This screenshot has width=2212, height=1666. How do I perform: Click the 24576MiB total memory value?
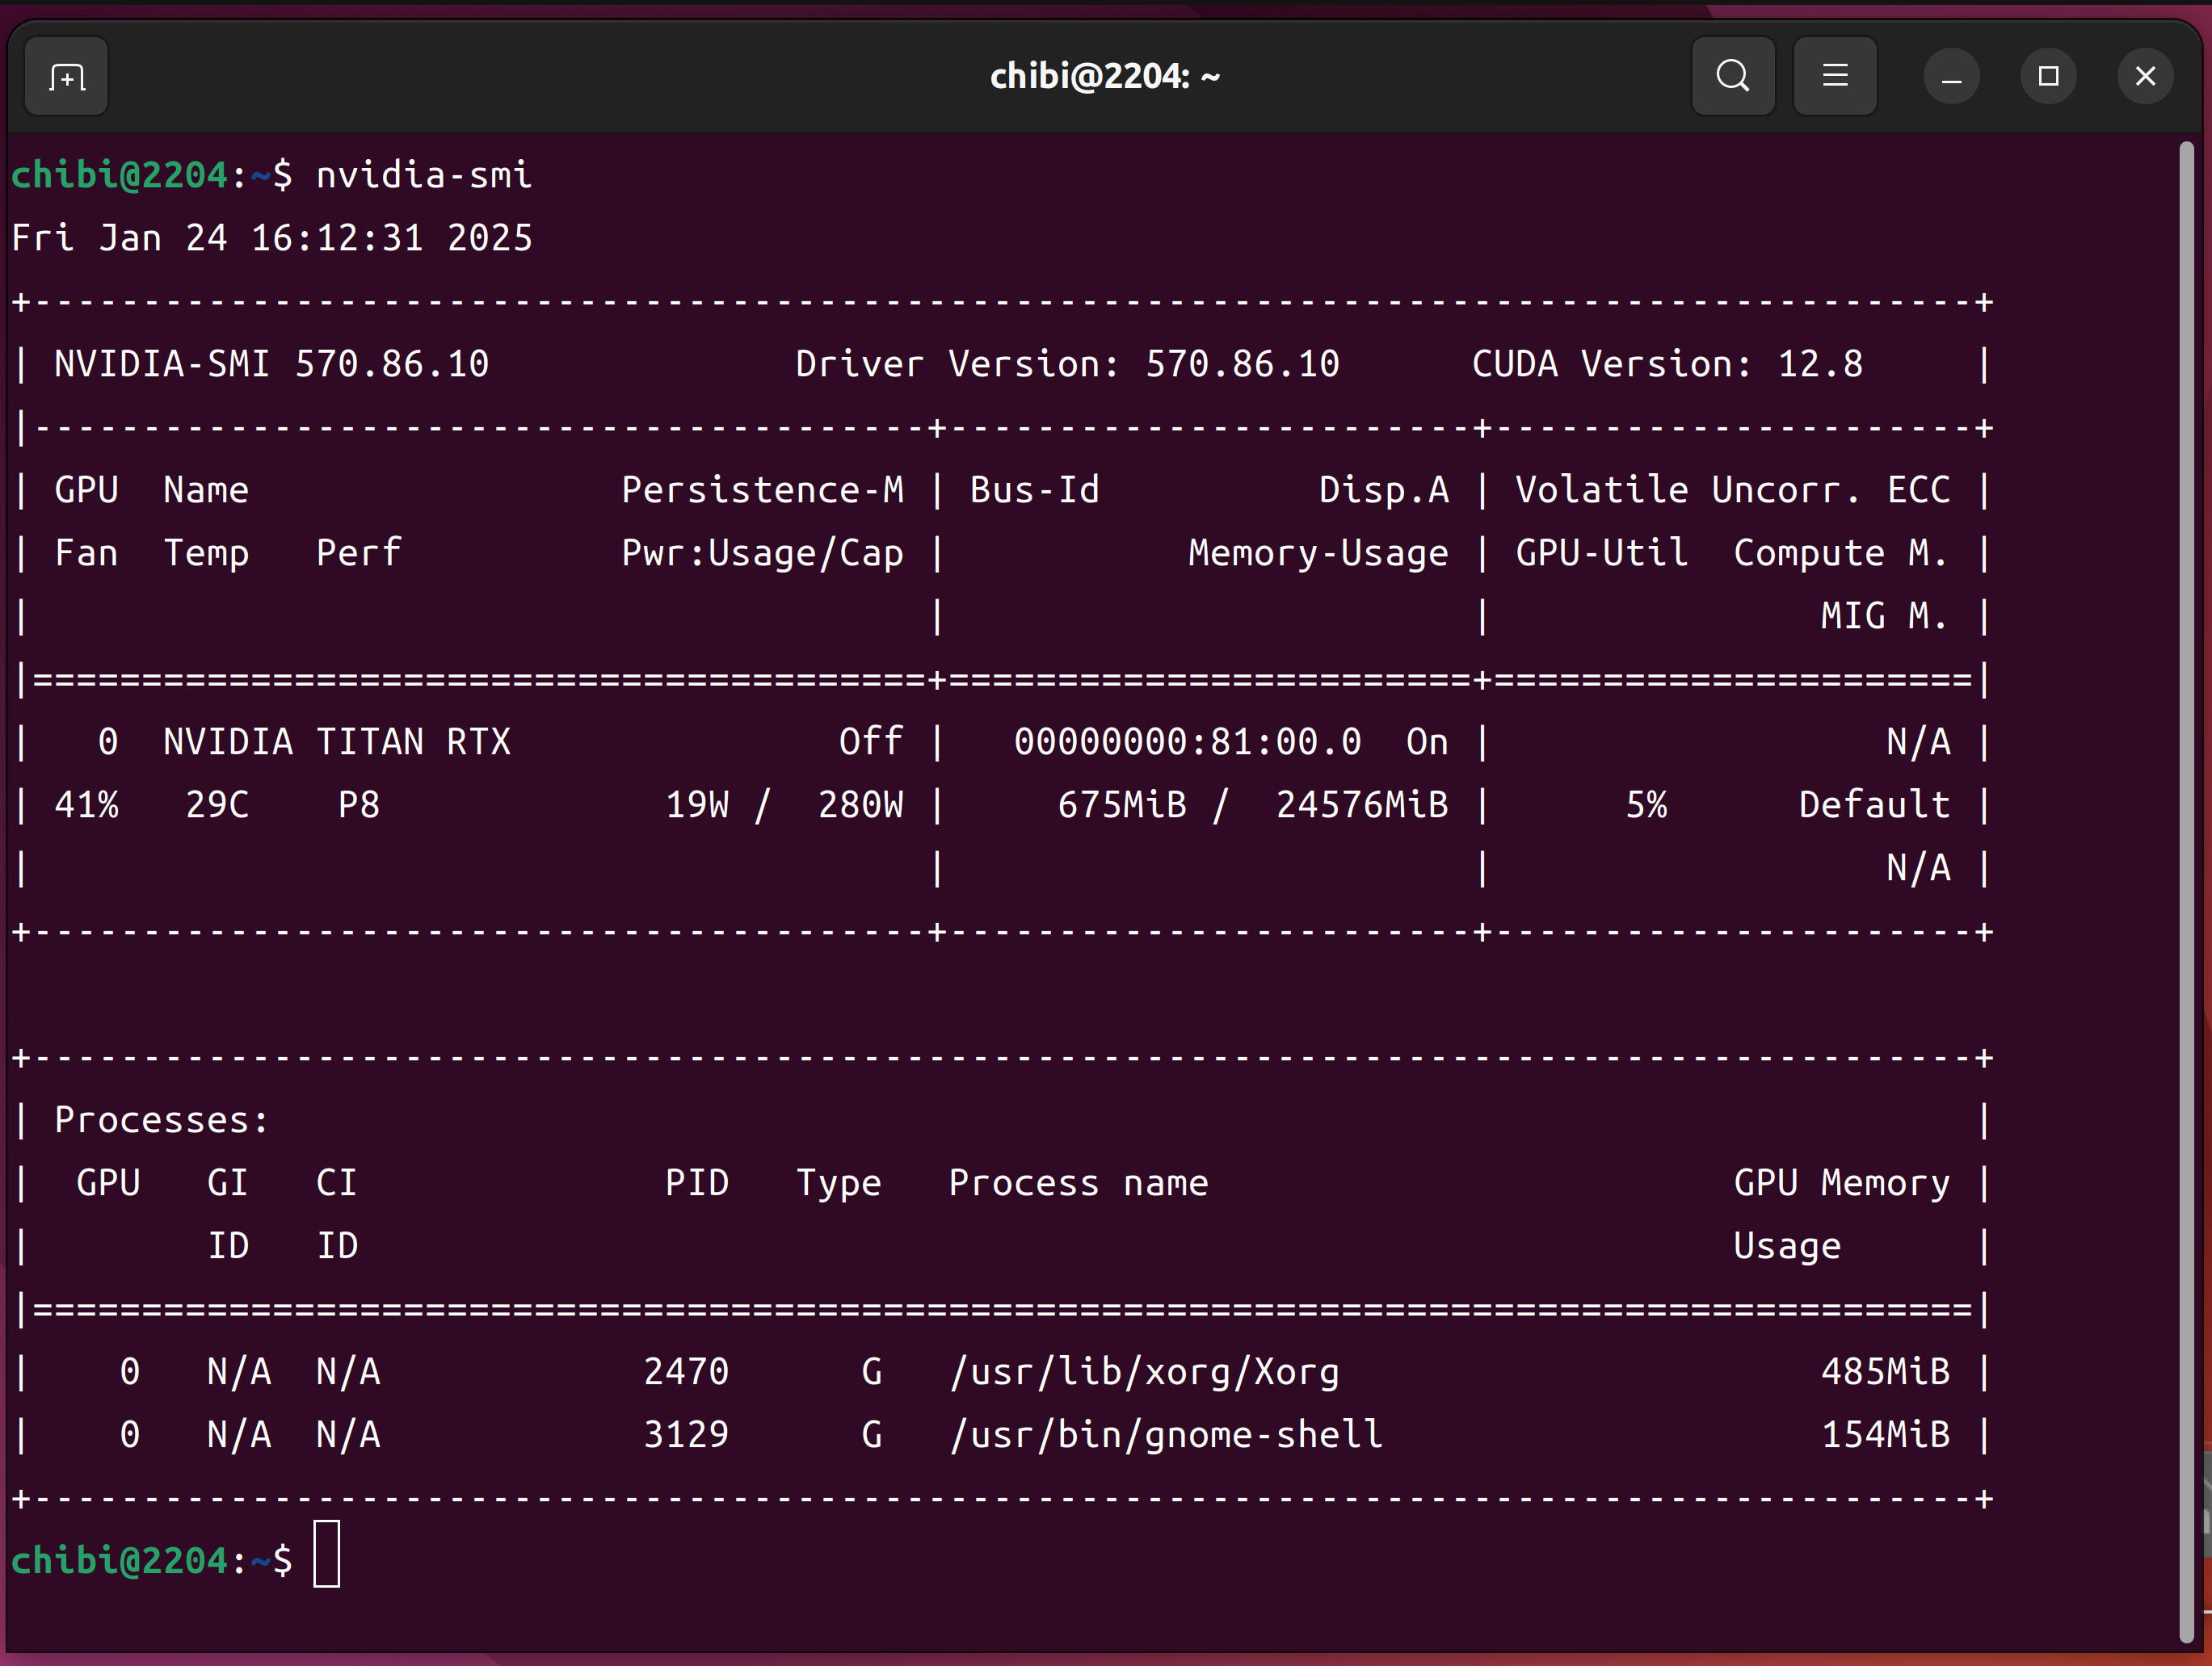[1361, 805]
